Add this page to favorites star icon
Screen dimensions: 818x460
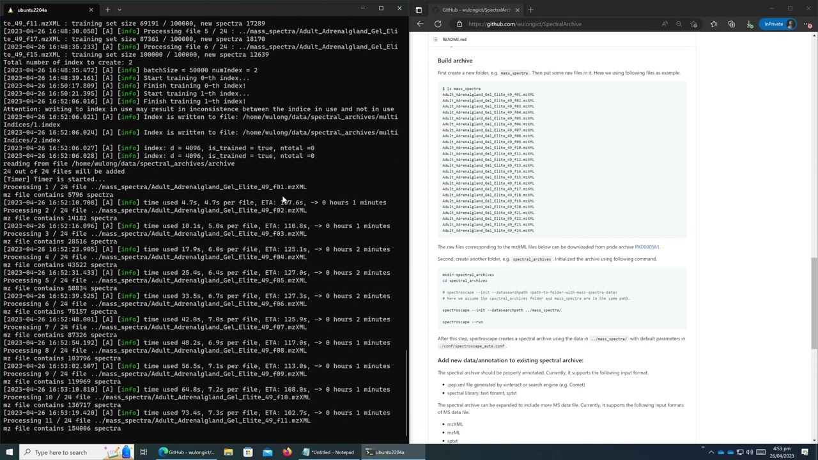pos(694,24)
